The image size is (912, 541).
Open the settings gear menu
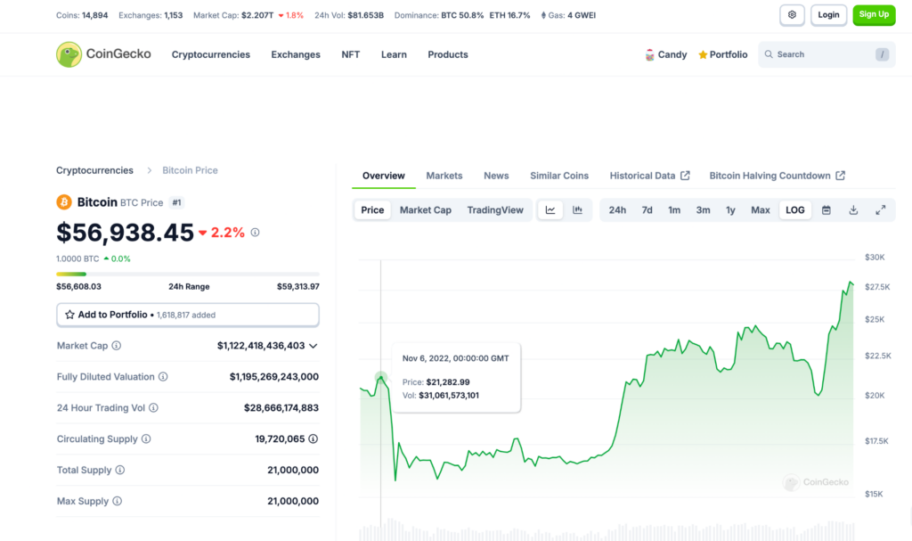coord(792,15)
